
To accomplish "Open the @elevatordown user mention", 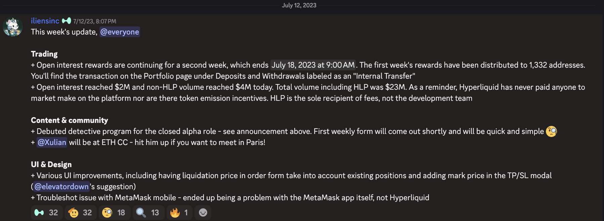I will coord(61,187).
